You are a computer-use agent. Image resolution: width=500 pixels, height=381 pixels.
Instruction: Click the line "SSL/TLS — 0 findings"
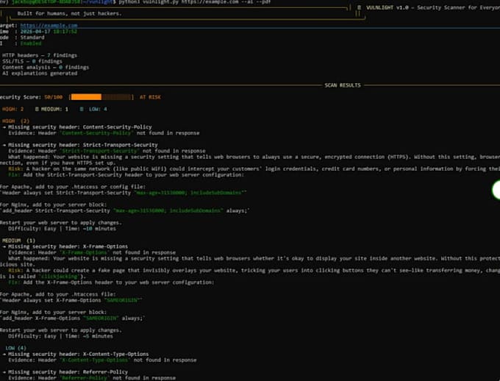32,61
